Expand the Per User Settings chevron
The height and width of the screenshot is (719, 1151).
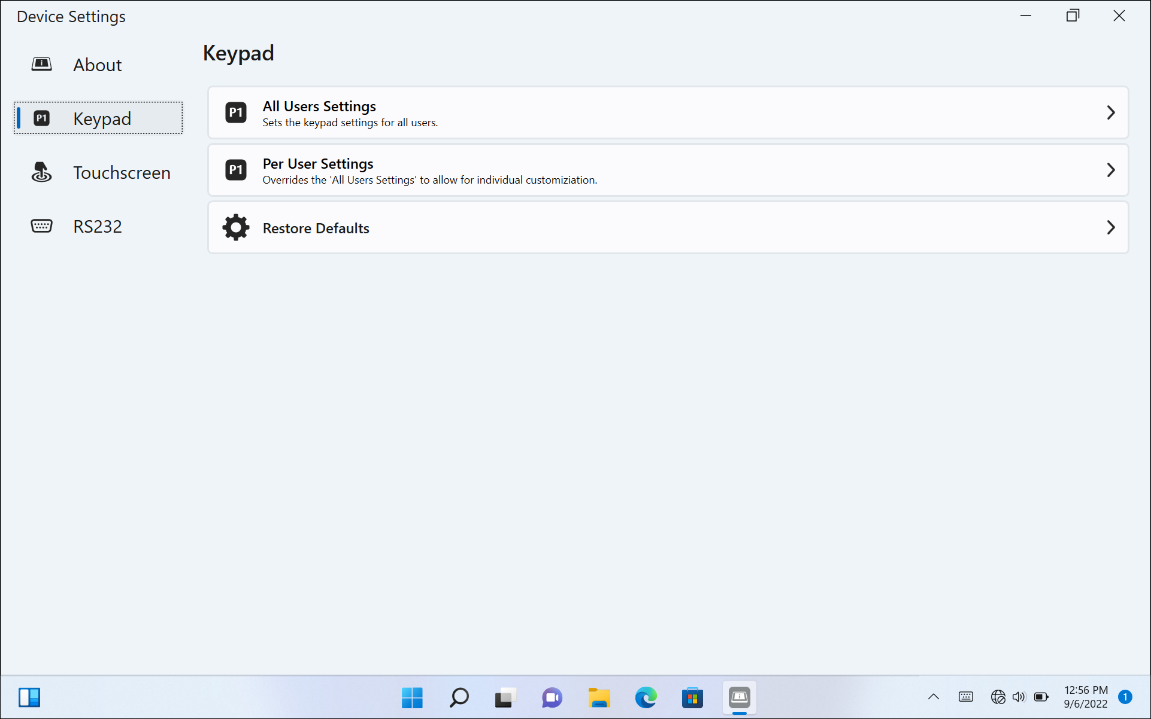pos(1110,170)
